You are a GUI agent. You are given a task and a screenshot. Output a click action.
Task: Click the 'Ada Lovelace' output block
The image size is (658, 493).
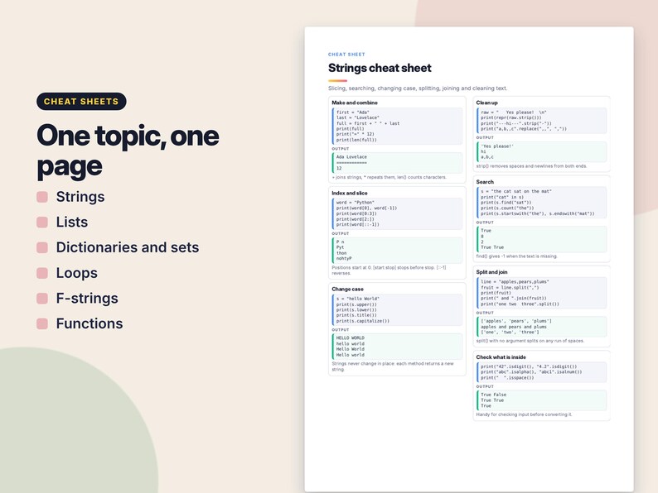tap(397, 162)
